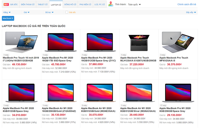
Task: Click the 34.010.000₫ price
Action: [19, 115]
